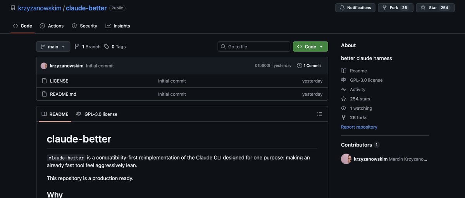
Task: Switch to the Code tab
Action: (x=22, y=26)
